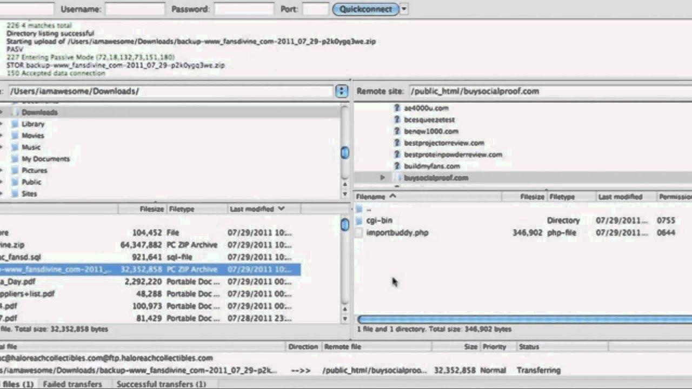Select the My Documents folder icon
692x389 pixels.
pos(15,159)
